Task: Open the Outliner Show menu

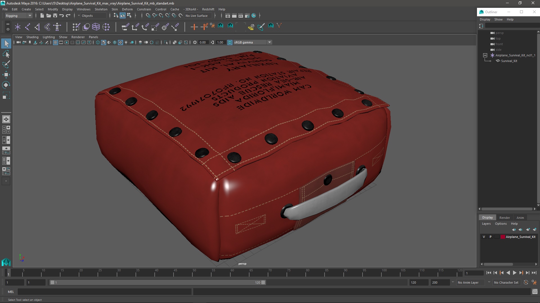Action: [498, 19]
